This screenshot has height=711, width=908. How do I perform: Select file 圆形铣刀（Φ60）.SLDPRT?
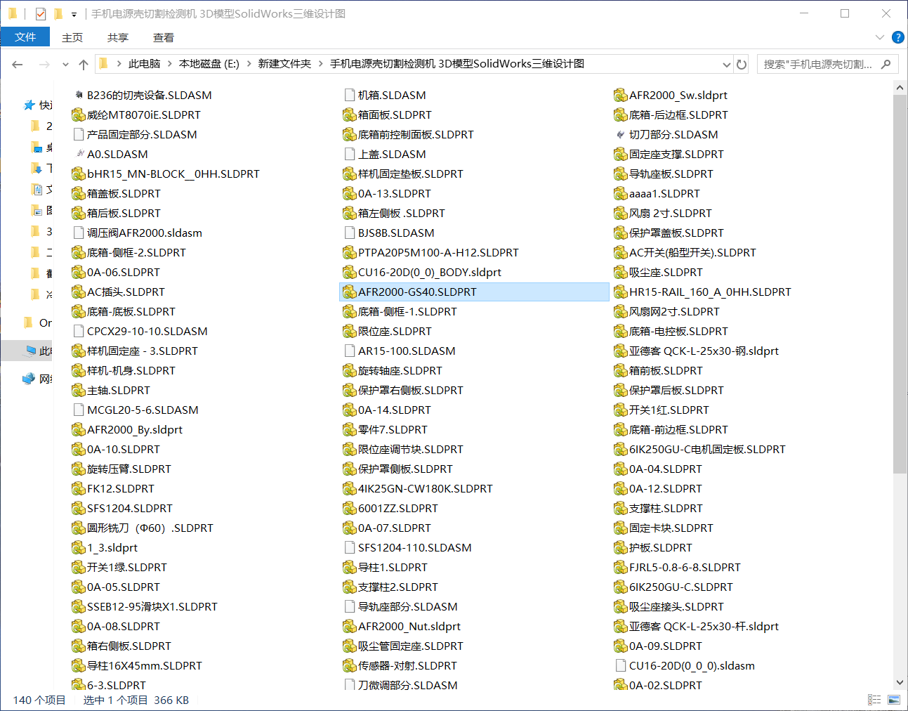143,528
